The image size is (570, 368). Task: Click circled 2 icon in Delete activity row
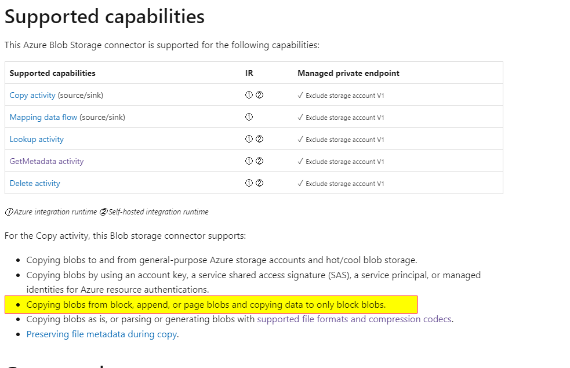click(x=259, y=183)
